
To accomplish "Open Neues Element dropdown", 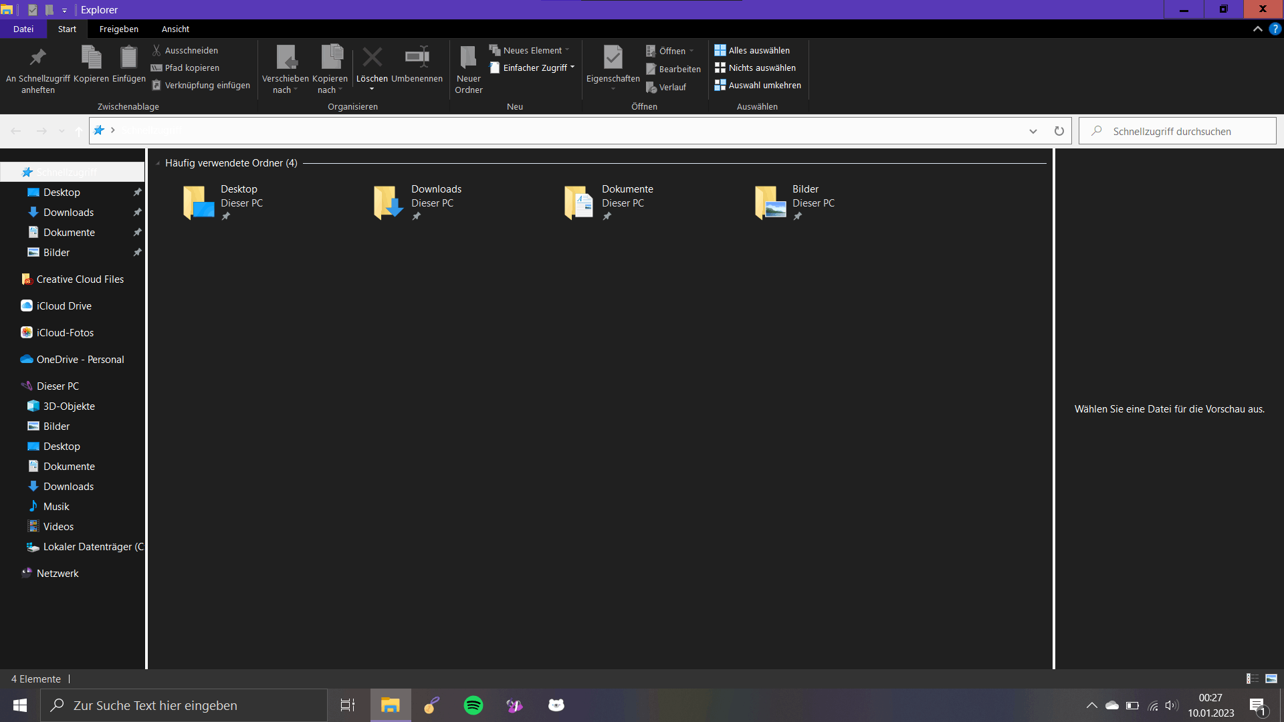I will (x=530, y=50).
